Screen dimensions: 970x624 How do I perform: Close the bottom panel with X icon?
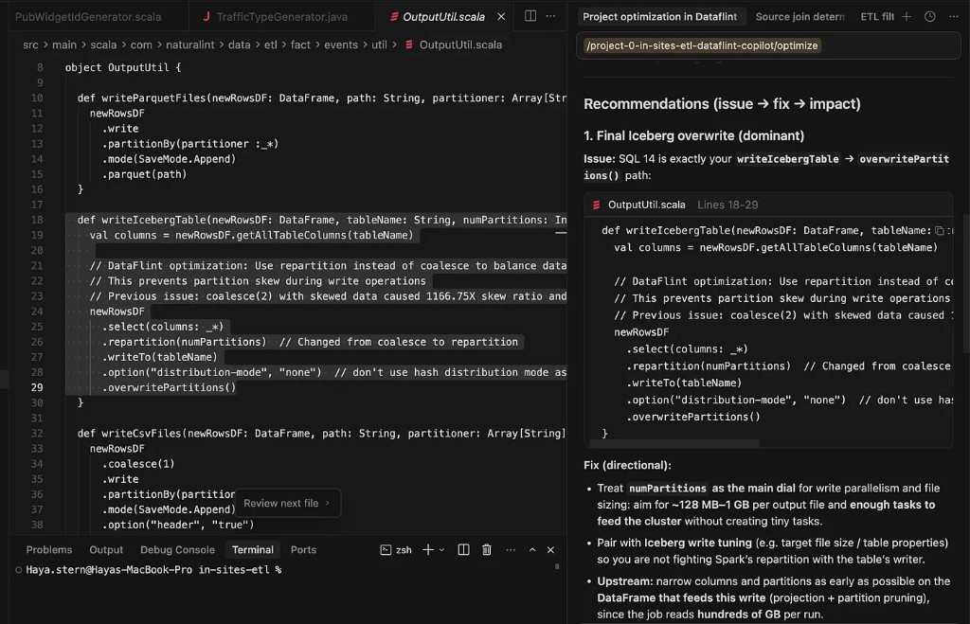point(551,549)
